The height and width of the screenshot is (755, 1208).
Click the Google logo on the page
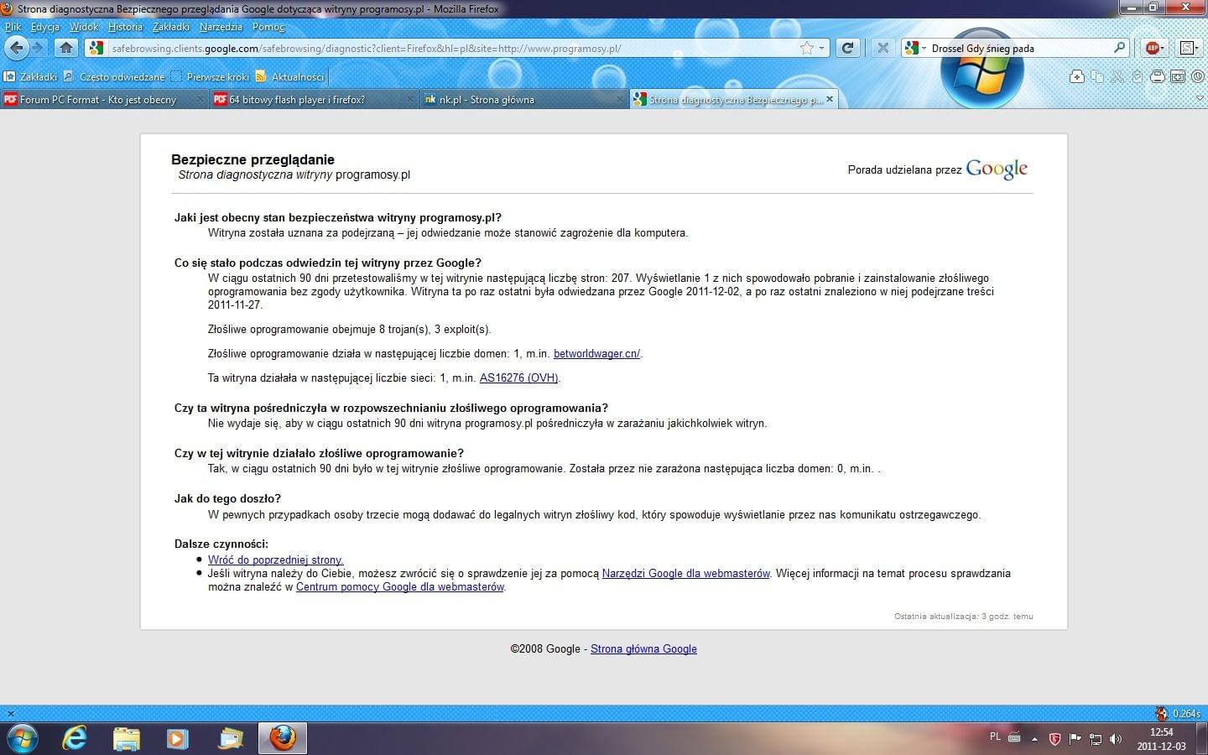tap(997, 169)
